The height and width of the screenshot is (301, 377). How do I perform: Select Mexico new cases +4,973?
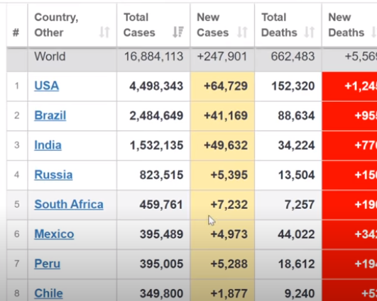point(229,234)
